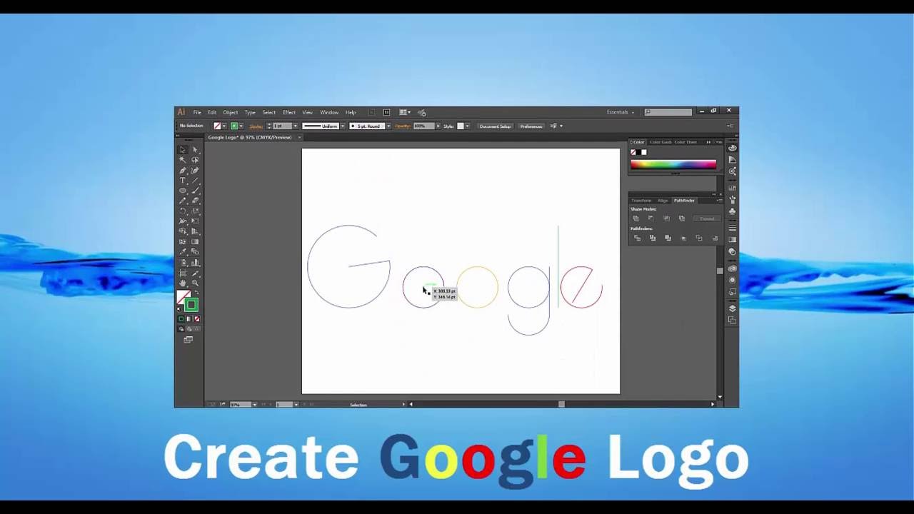Viewport: 914px width, 514px height.
Task: Click the color spectrum bar in Color panel
Action: point(673,165)
